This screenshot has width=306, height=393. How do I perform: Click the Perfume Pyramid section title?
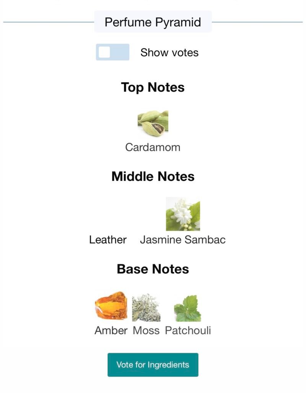coord(153,22)
